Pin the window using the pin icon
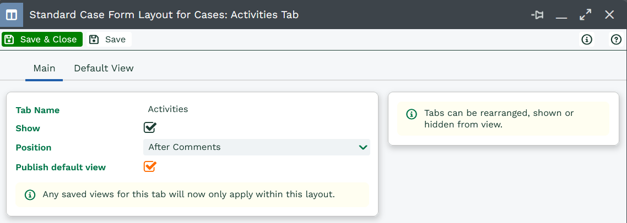 537,15
